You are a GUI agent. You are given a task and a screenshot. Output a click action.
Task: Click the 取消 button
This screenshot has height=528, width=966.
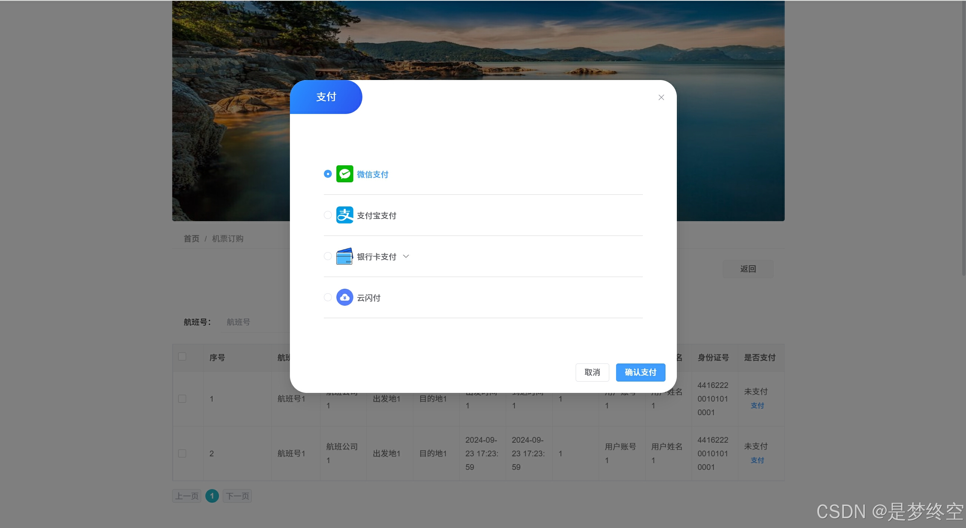pyautogui.click(x=592, y=373)
